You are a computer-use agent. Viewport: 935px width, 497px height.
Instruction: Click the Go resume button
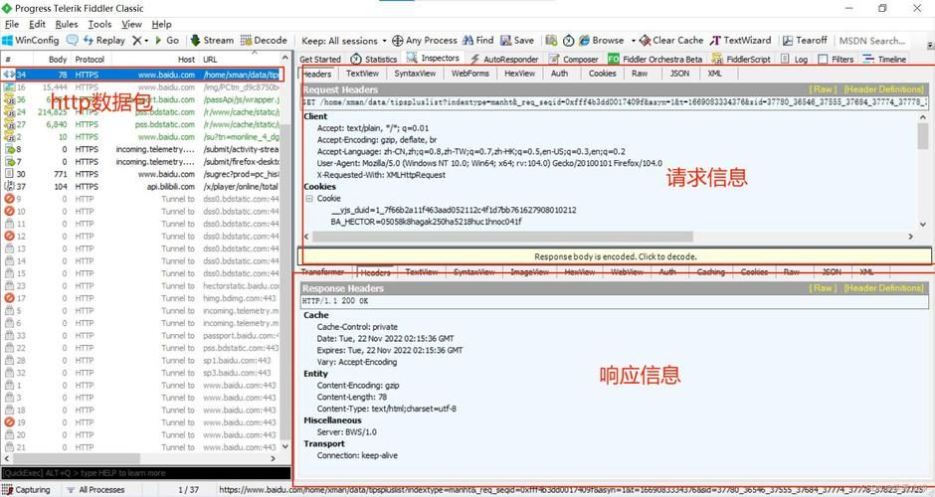click(167, 41)
